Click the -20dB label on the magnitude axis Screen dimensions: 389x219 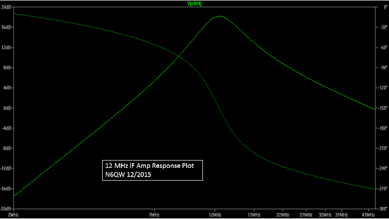(6, 209)
